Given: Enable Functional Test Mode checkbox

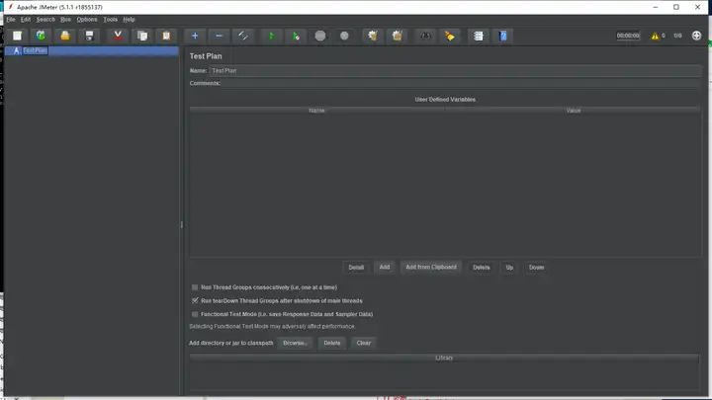Looking at the screenshot, I should (x=195, y=314).
